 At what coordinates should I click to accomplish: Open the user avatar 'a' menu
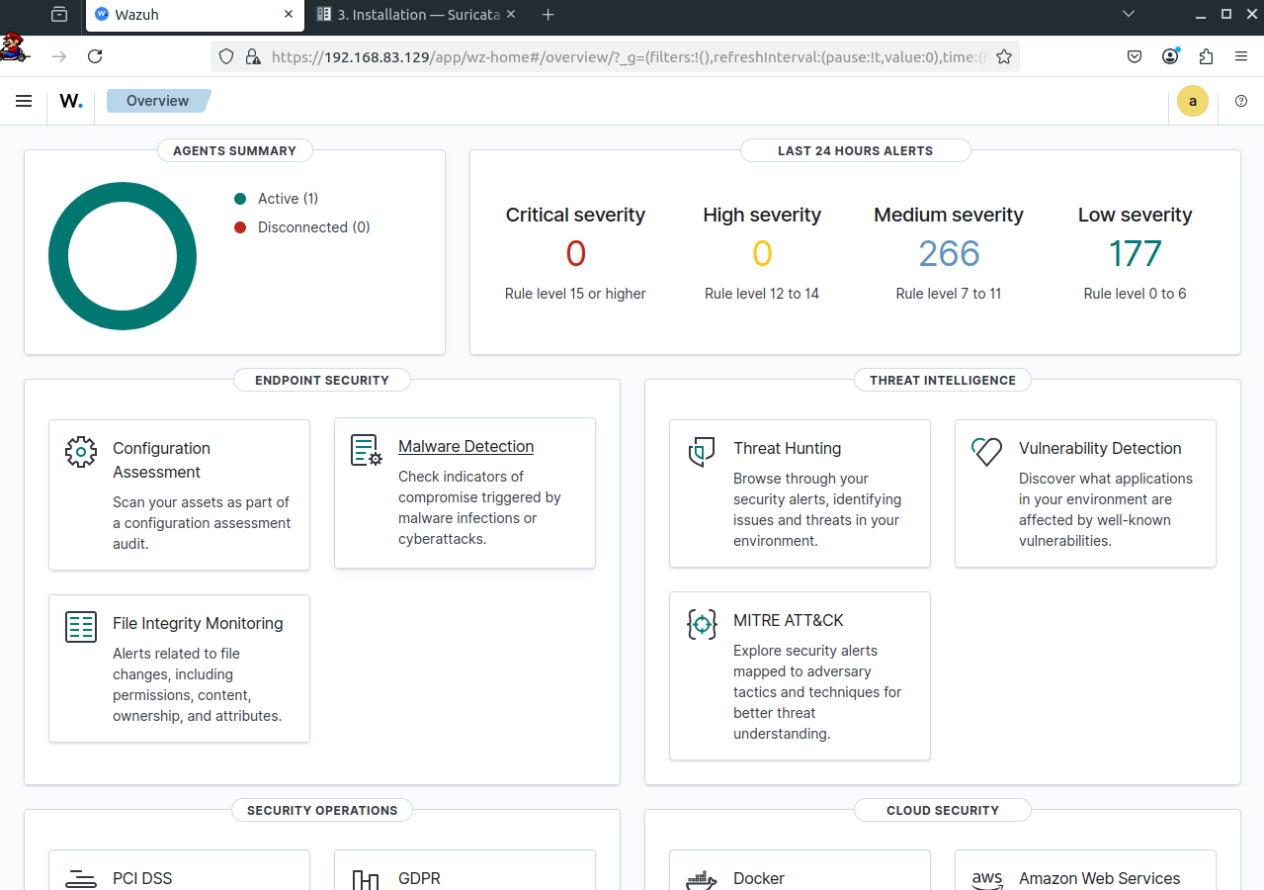tap(1193, 101)
